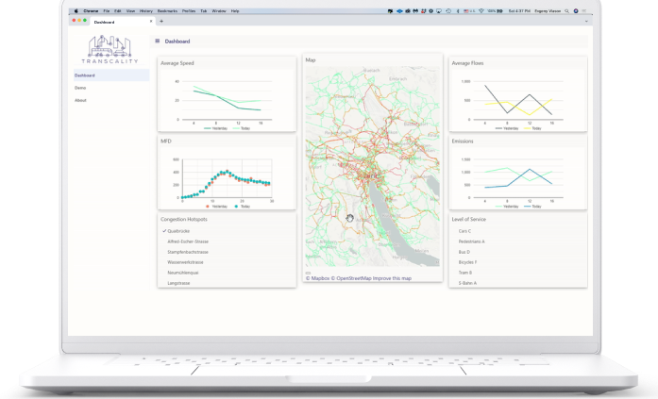The image size is (658, 399).
Task: Toggle Yesterday legend in Emissions chart
Action: tap(507, 207)
